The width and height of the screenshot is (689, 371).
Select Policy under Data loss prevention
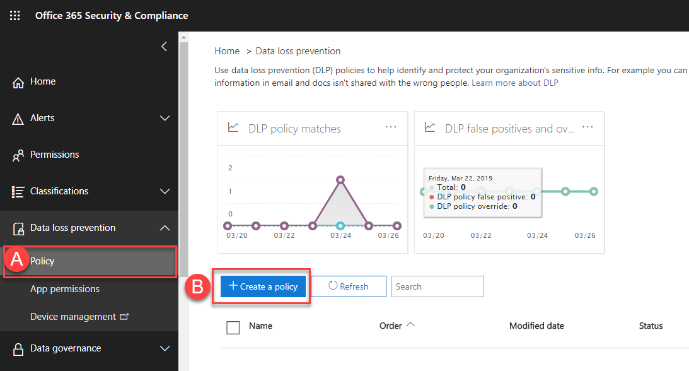(x=90, y=261)
